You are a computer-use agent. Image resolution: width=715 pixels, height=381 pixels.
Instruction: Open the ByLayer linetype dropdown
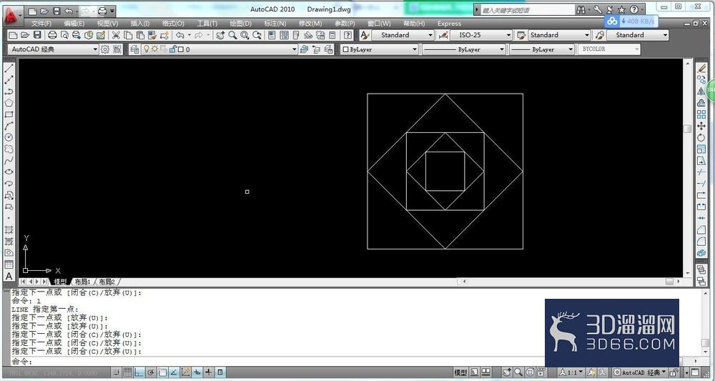[464, 49]
